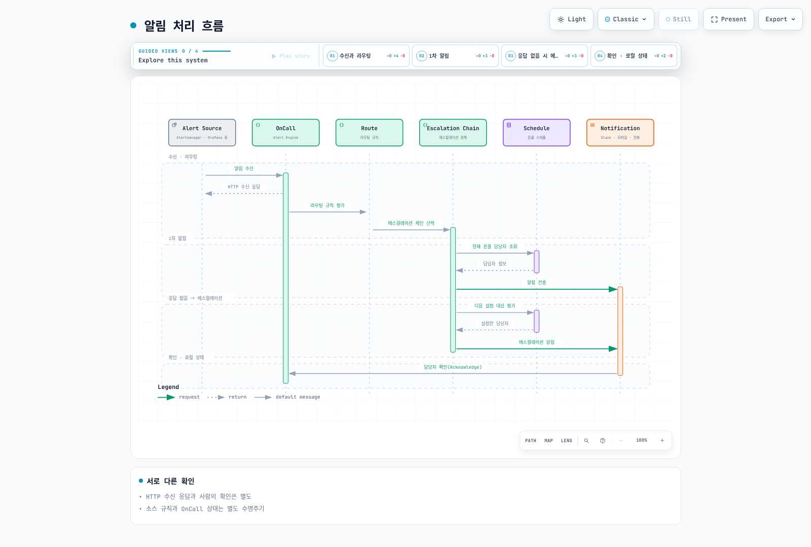Select the Escalation Chain participant box
This screenshot has height=547, width=811.
453,133
